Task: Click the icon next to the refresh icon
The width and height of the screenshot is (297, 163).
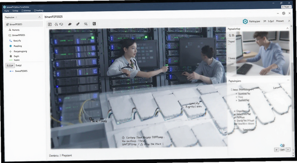Action: click(x=233, y=35)
